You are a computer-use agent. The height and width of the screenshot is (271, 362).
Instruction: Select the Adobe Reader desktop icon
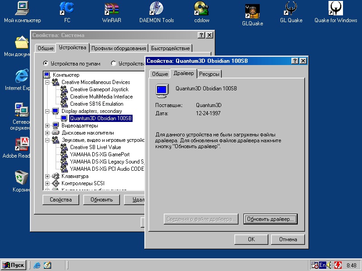[x=22, y=144]
